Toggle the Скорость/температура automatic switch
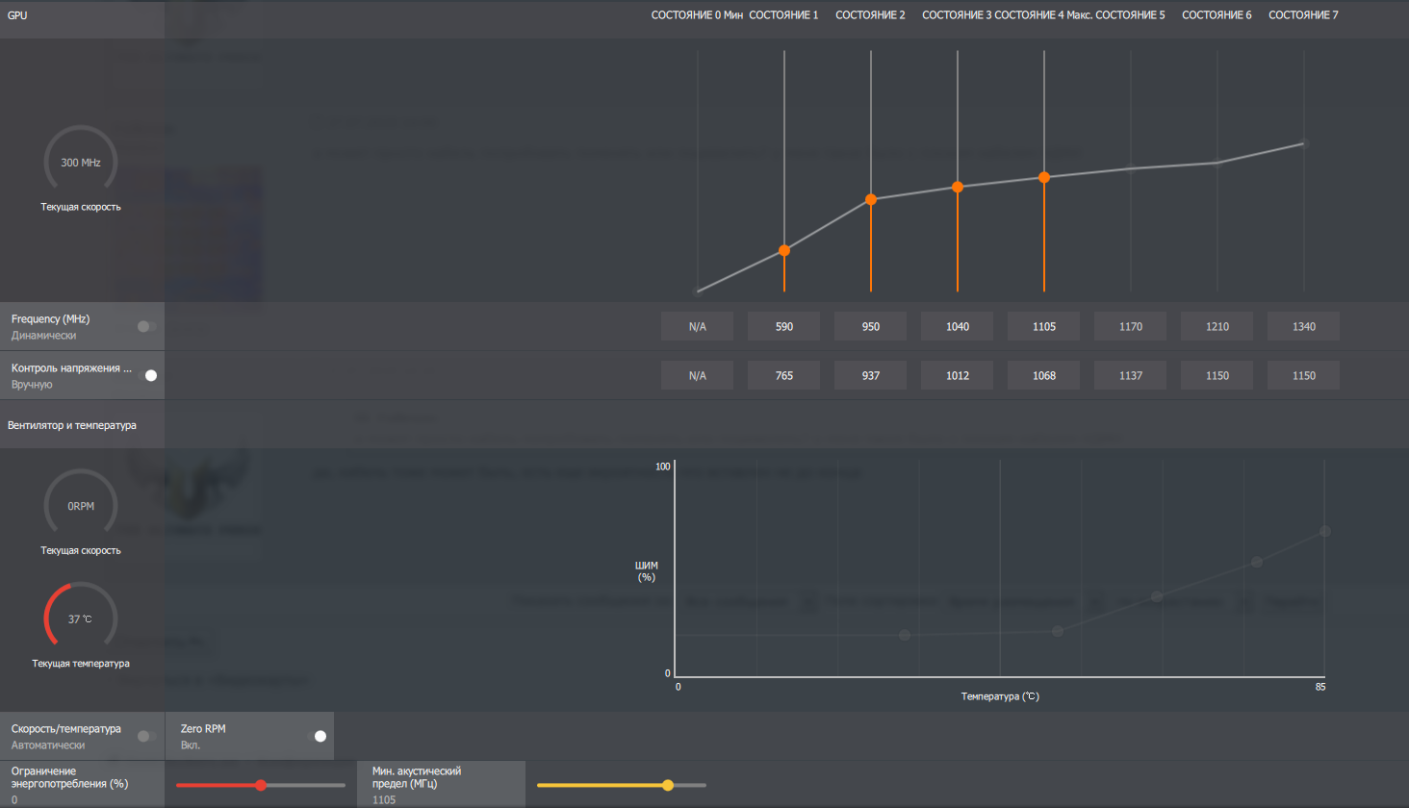This screenshot has height=808, width=1409. pos(146,737)
